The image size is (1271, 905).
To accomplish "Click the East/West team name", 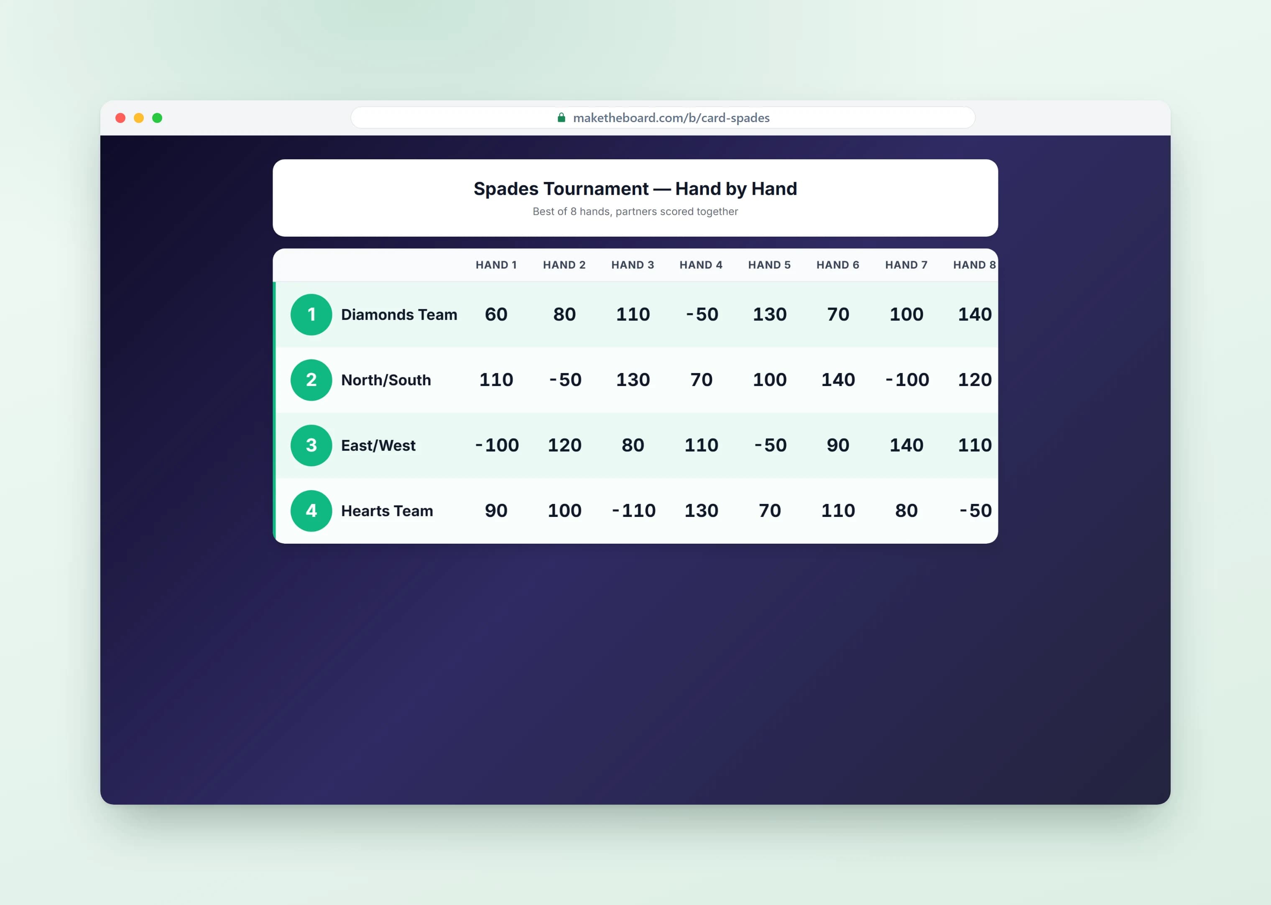I will [x=378, y=446].
